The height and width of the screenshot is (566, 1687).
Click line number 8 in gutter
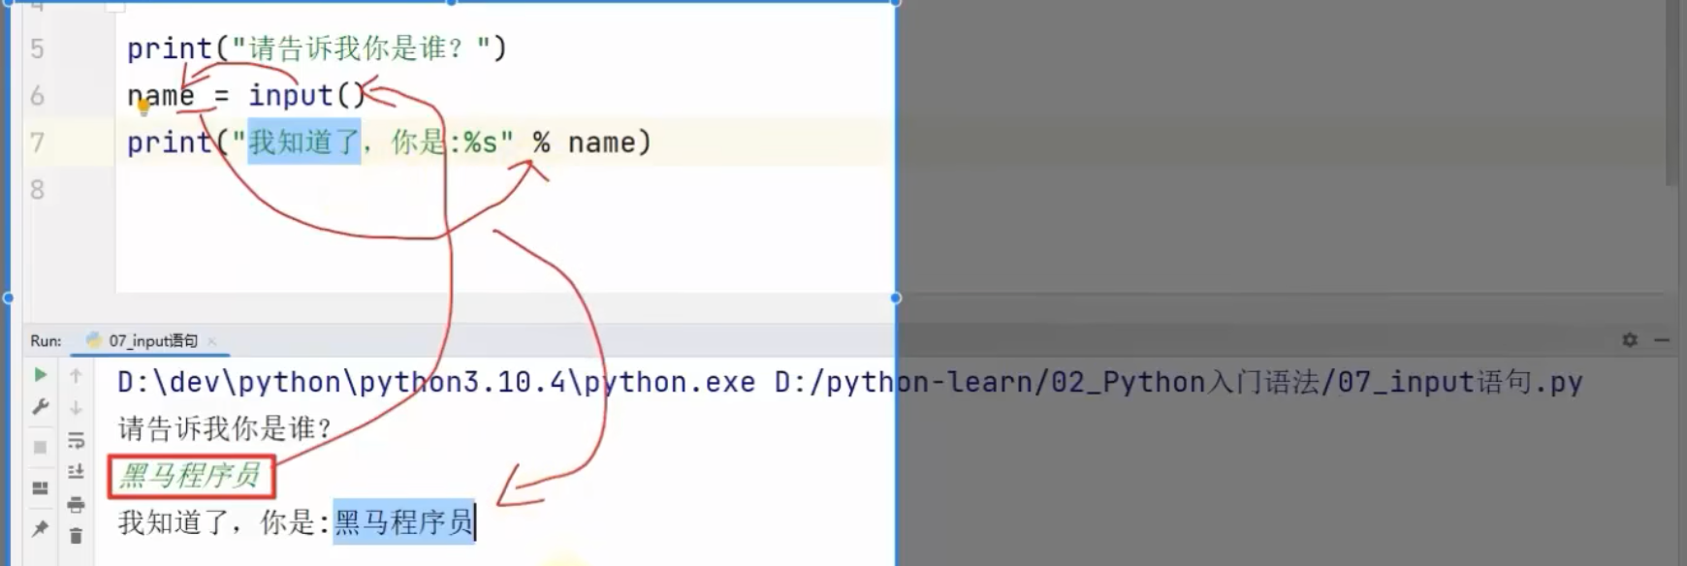point(37,189)
